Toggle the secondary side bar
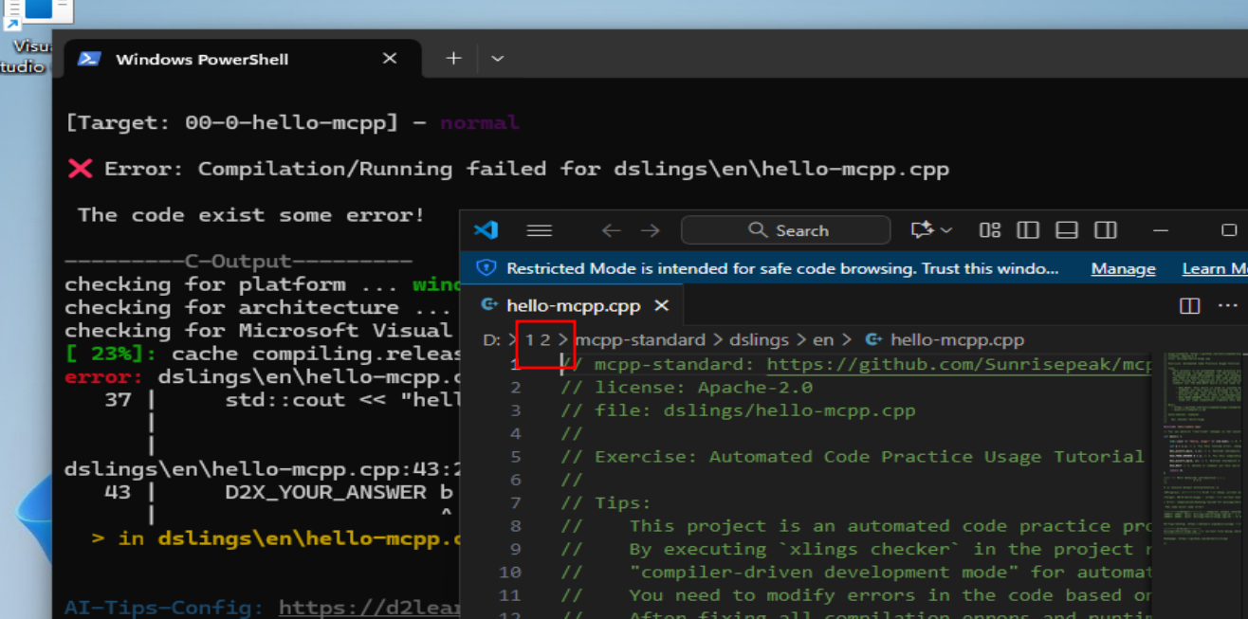Image resolution: width=1248 pixels, height=619 pixels. click(1105, 230)
